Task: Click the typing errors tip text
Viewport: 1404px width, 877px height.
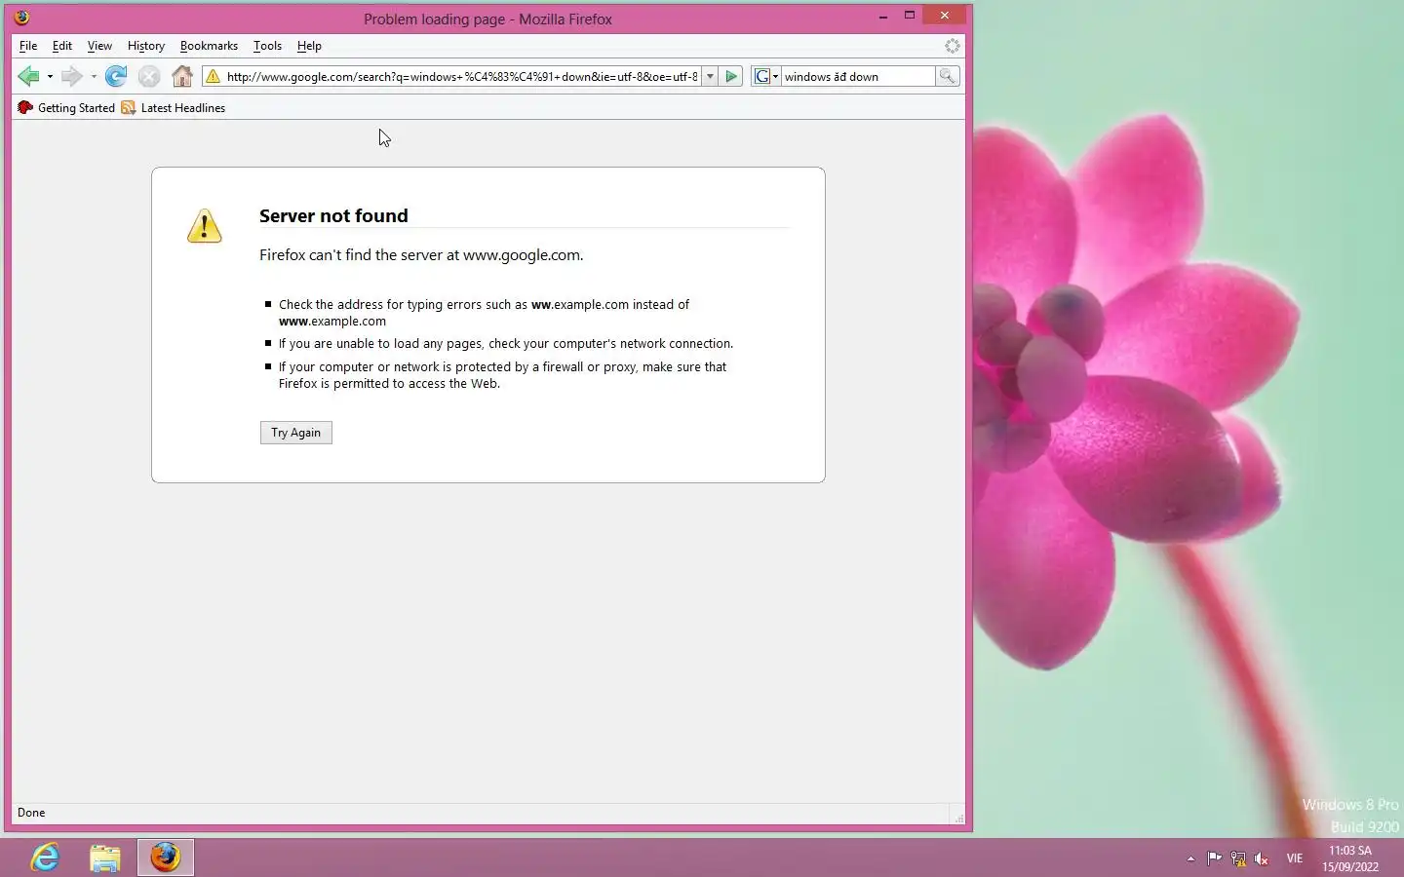Action: 484,313
